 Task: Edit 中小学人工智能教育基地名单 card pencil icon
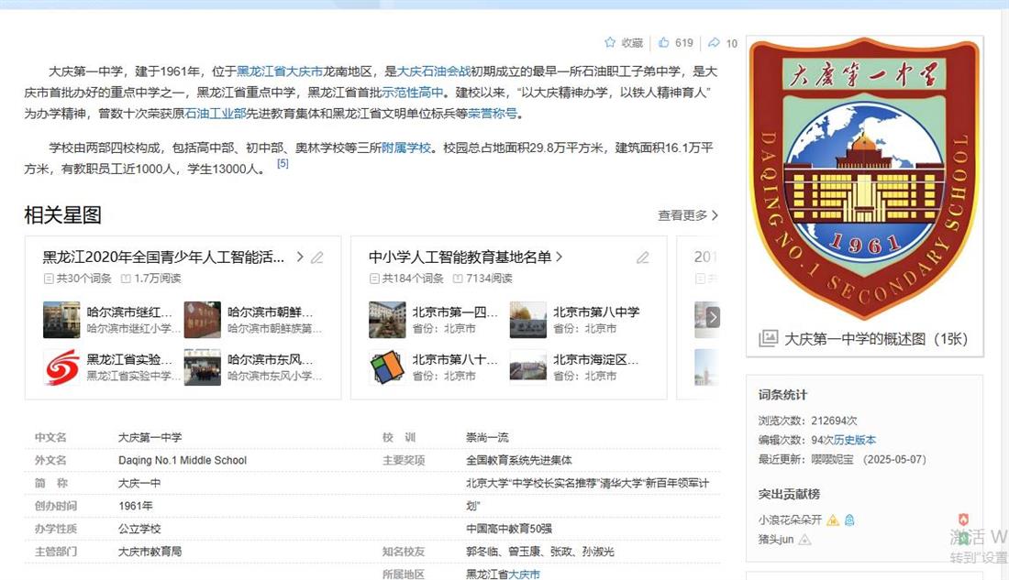click(x=643, y=257)
